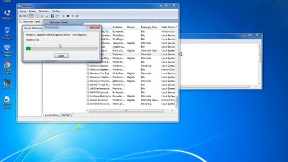This screenshot has height=162, width=288.
Task: Stop service with the black square icon
Action: pyautogui.click(x=68, y=16)
